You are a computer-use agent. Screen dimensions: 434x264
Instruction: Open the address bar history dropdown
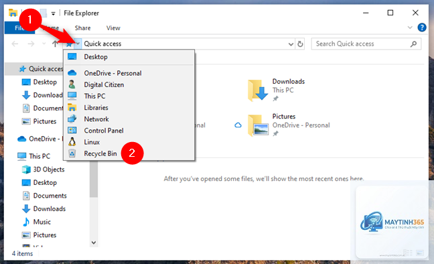[x=291, y=44]
